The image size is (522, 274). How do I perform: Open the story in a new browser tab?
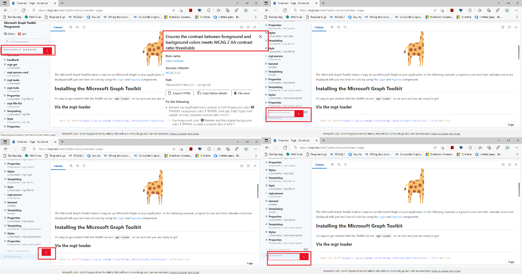coord(248,27)
